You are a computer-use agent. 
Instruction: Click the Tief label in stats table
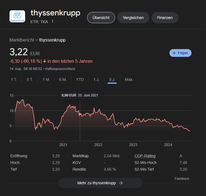[13, 169]
